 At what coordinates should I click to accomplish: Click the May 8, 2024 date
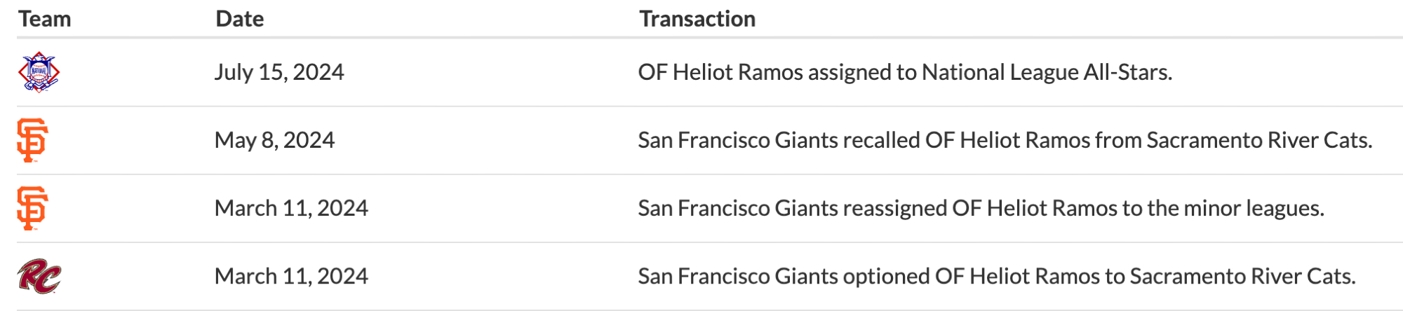click(x=274, y=140)
